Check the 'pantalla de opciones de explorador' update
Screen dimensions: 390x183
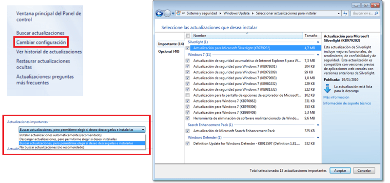[188, 95]
